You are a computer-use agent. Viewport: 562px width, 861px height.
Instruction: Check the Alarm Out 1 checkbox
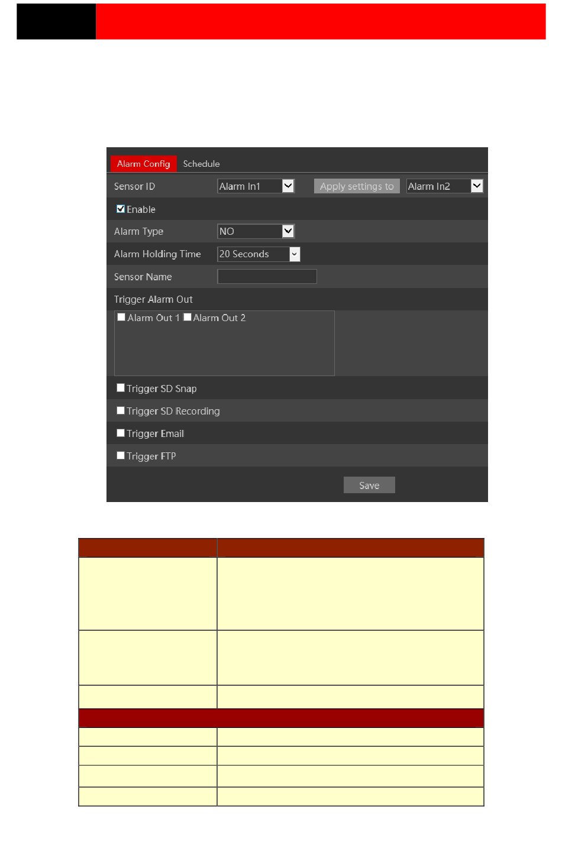pyautogui.click(x=121, y=318)
